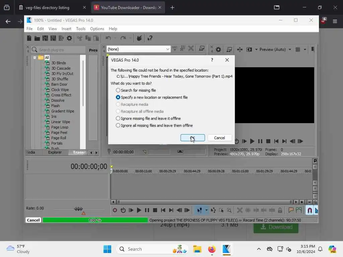Open the Tools menu
This screenshot has width=343, height=257.
pos(81,29)
